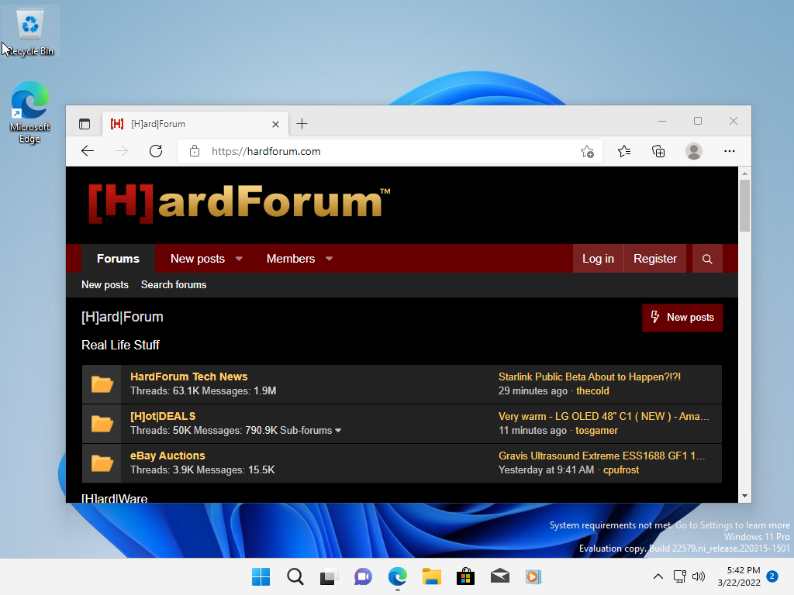Click the address bar URL field
Screen dimensions: 794x595
(x=390, y=151)
